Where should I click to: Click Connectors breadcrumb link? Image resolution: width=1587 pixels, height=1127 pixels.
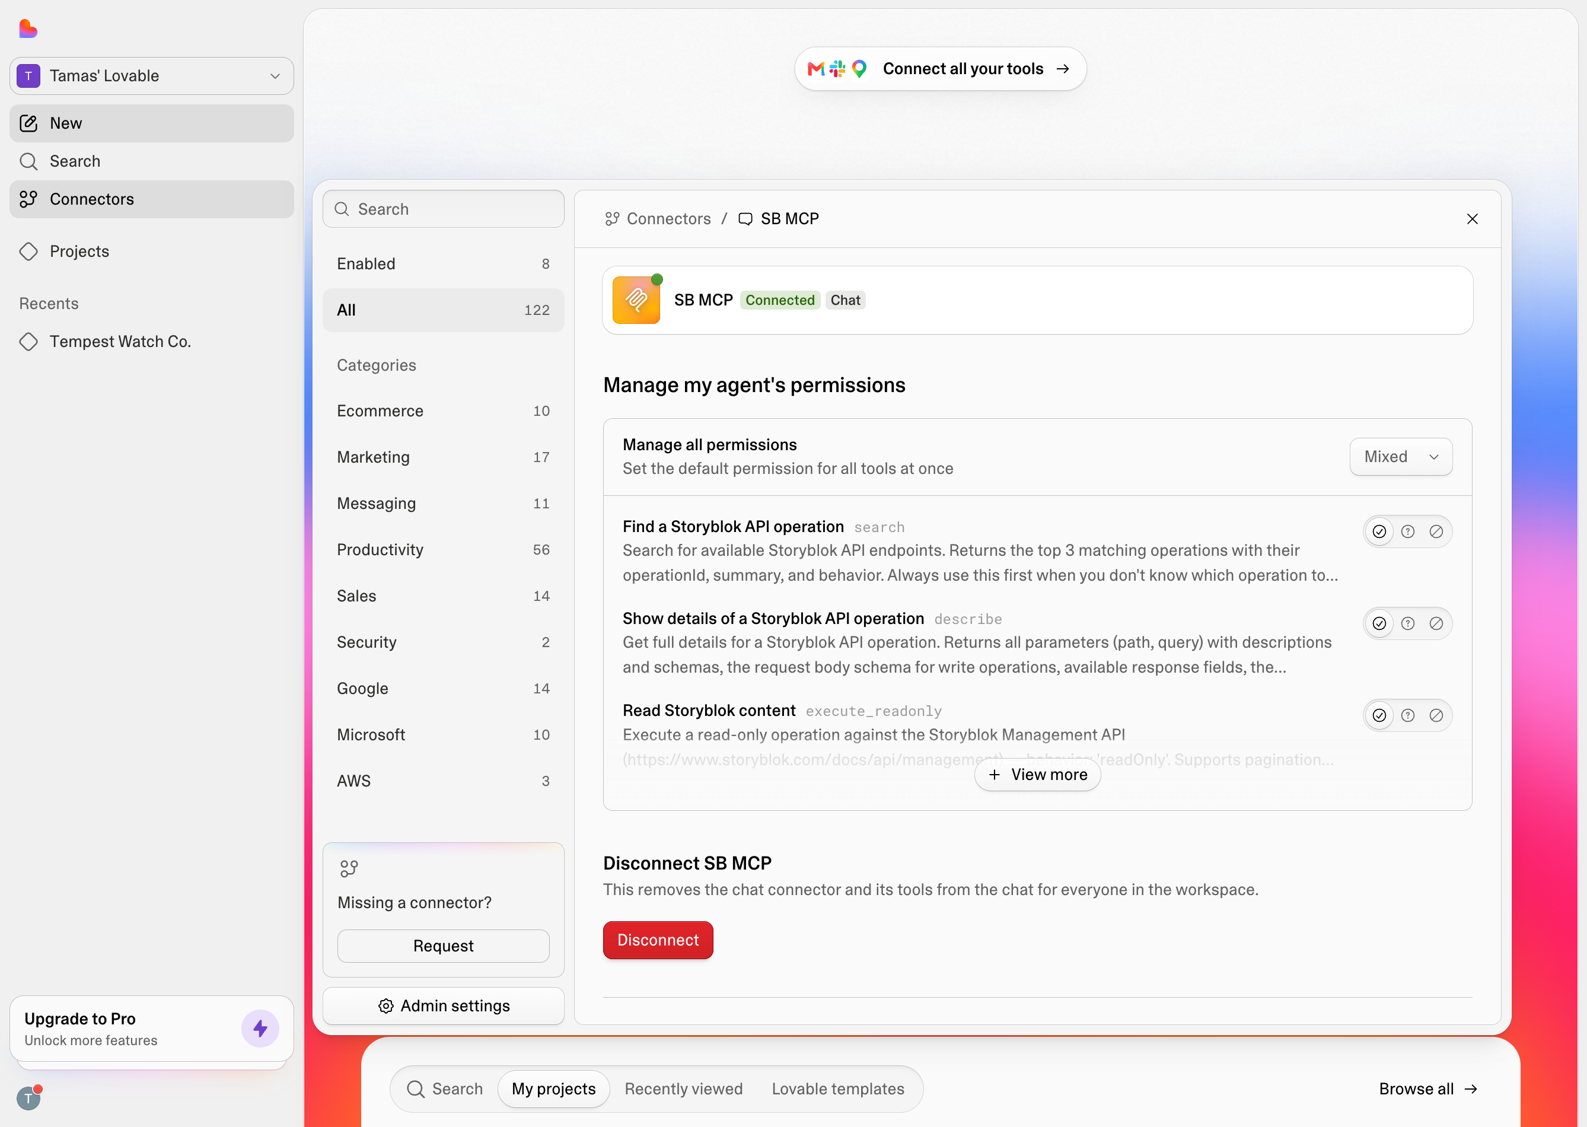pyautogui.click(x=669, y=219)
